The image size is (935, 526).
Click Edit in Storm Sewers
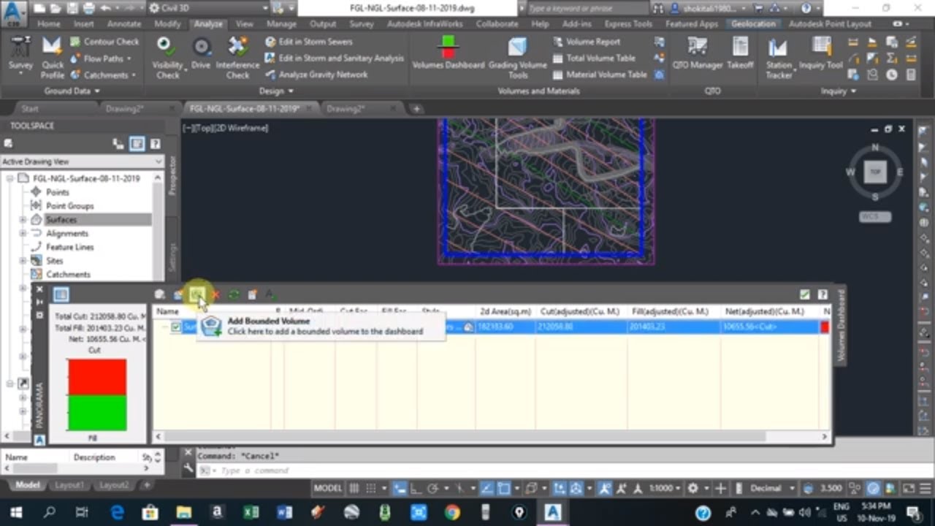coord(308,42)
